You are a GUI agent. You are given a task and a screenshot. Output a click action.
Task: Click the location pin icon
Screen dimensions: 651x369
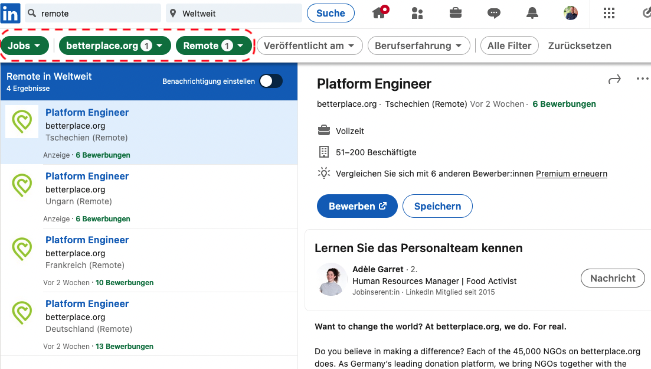click(173, 14)
